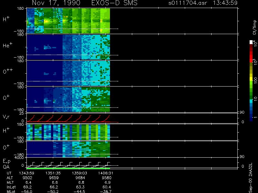Screen dimensions: 258x193
Task: Select UT value '1343:59'
Action: point(27,173)
